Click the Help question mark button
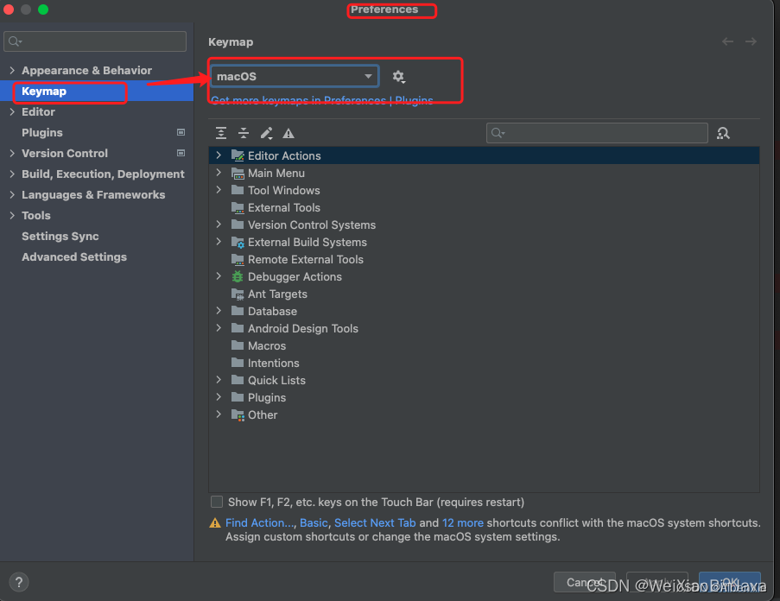 coord(19,582)
